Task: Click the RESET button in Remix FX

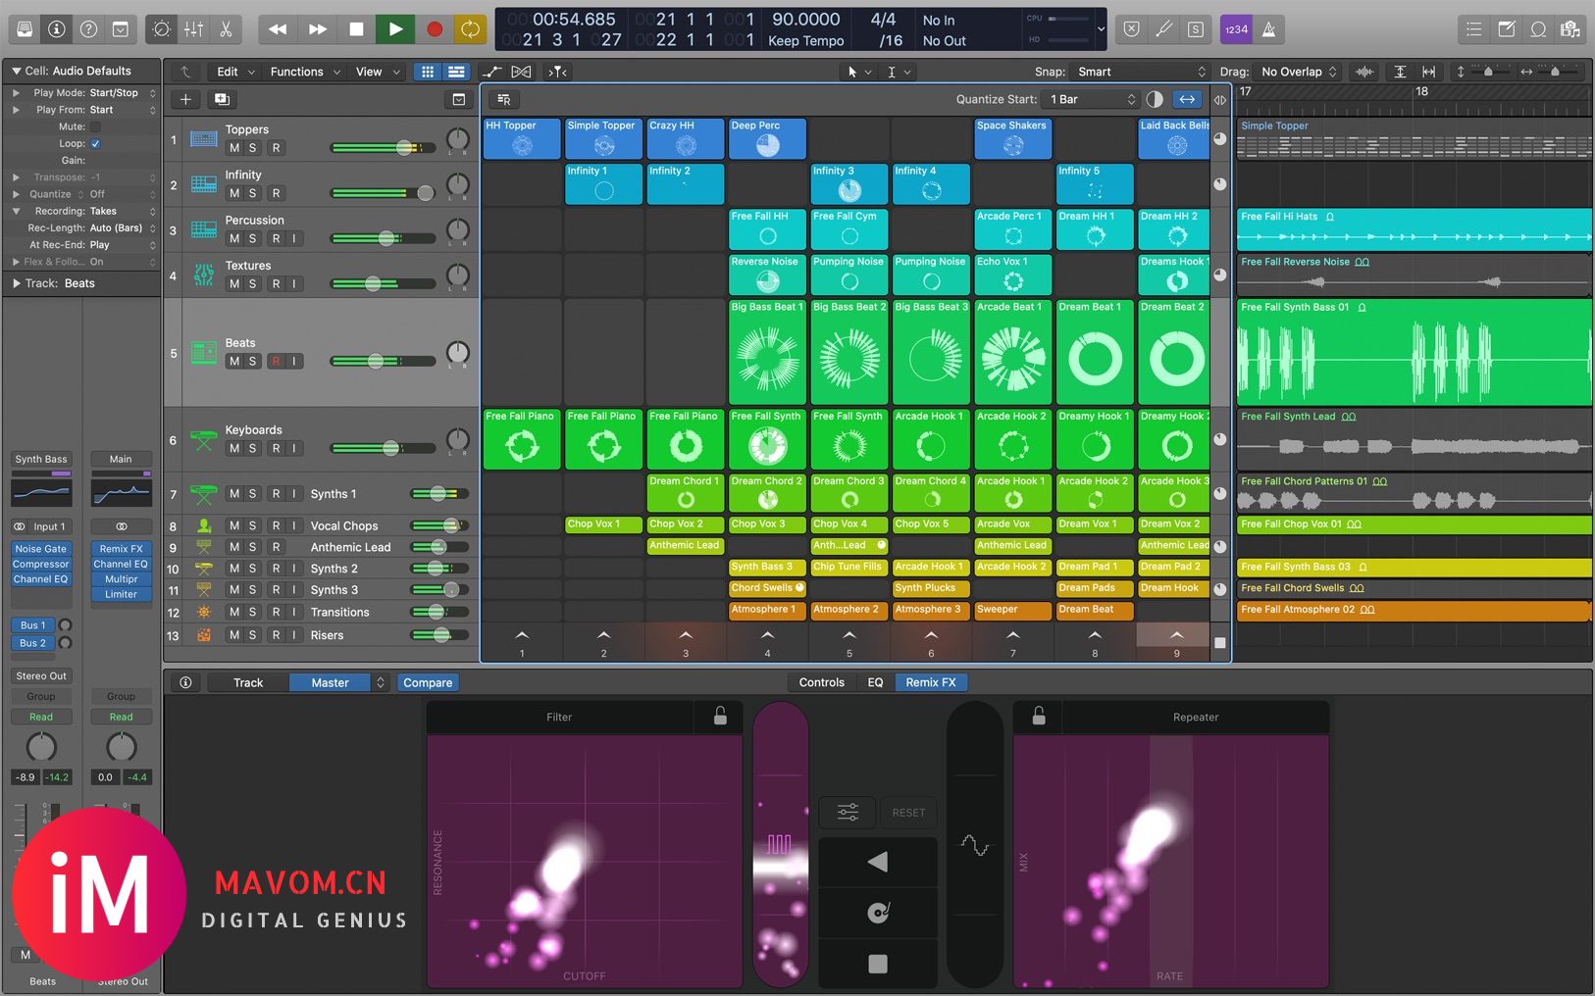Action: [908, 812]
